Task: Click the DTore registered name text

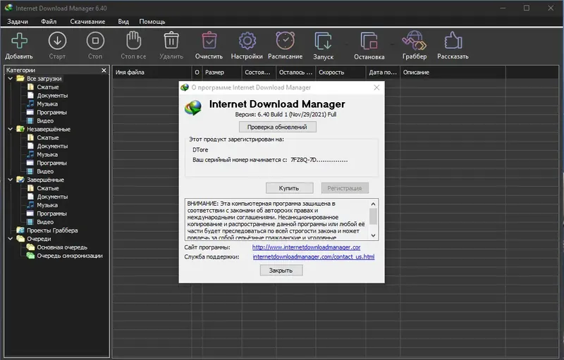Action: [x=200, y=150]
